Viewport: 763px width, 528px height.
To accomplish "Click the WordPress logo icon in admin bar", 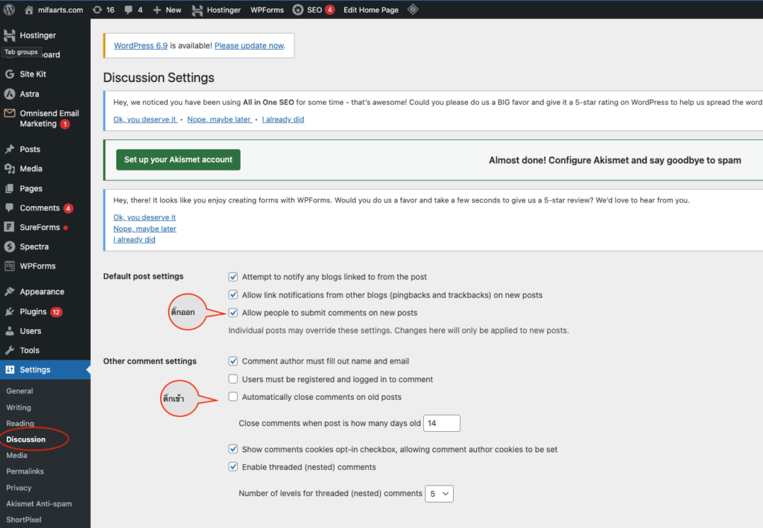I will tap(9, 10).
